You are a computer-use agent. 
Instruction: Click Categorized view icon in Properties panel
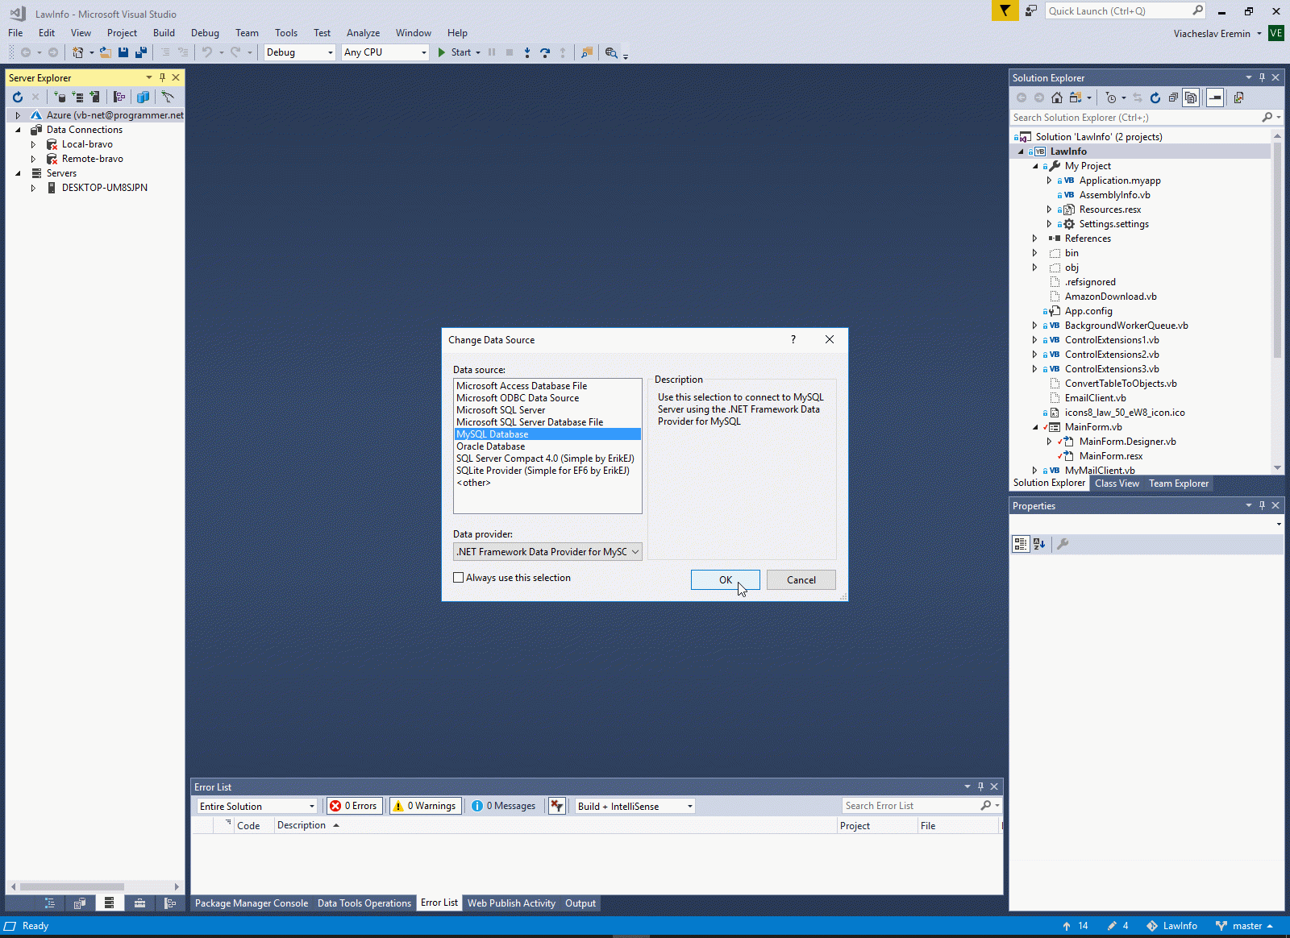[x=1021, y=544]
